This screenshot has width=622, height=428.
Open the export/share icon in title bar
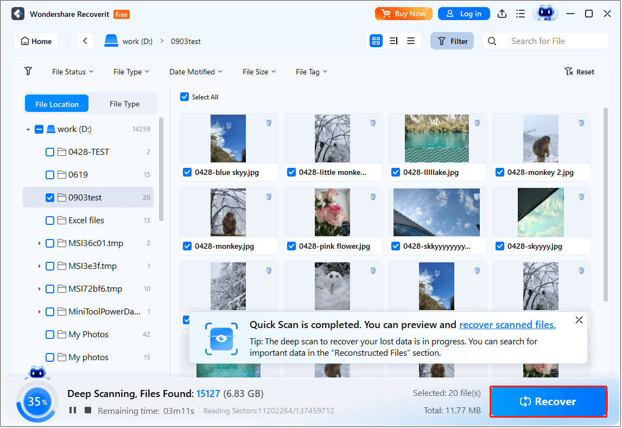point(502,14)
